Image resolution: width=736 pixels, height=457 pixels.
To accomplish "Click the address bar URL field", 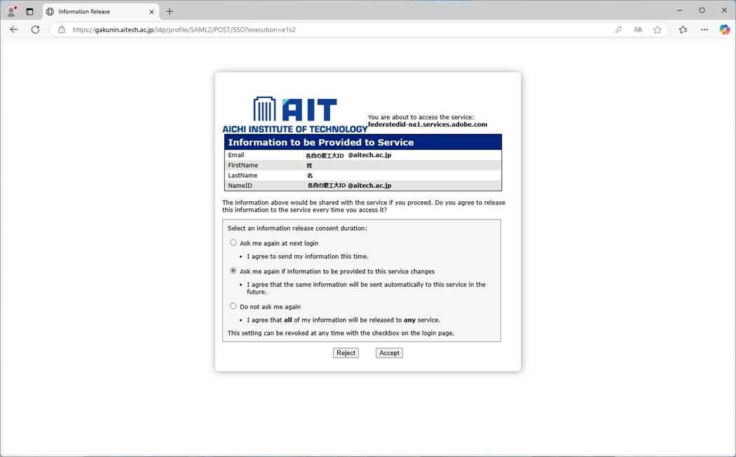I will pos(336,29).
